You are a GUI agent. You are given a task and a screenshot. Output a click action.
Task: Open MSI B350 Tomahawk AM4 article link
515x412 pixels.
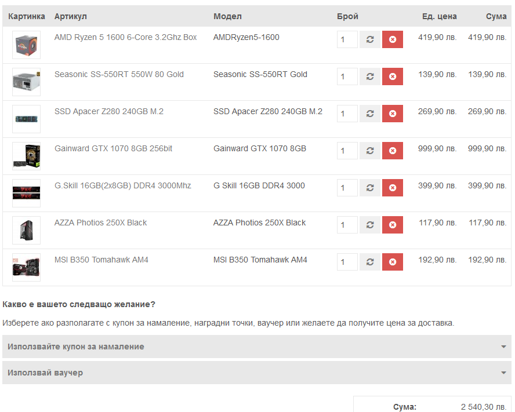[101, 260]
